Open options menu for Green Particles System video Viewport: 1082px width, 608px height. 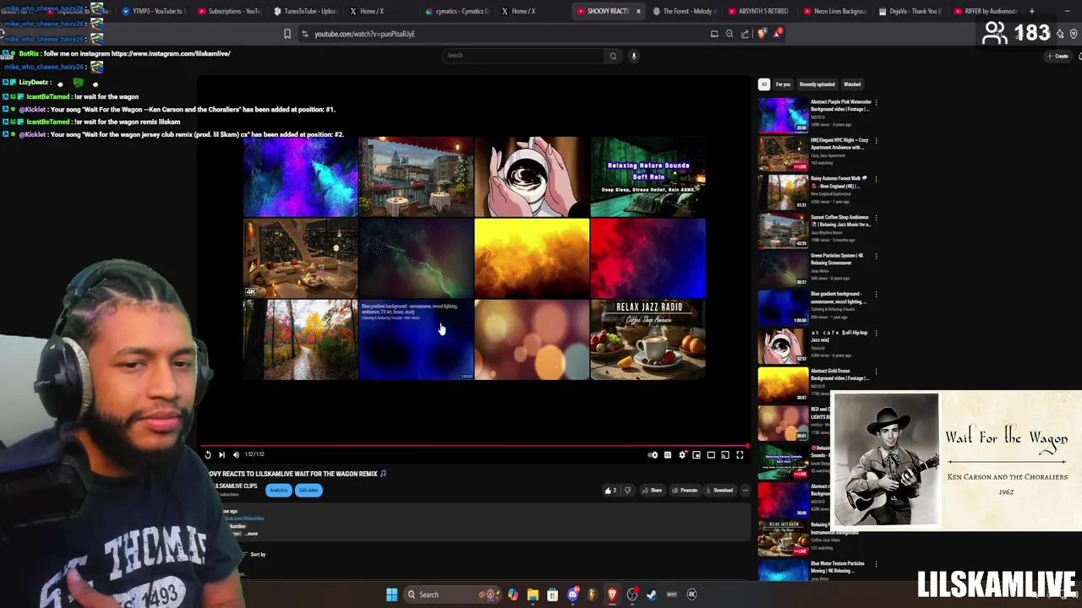point(876,256)
